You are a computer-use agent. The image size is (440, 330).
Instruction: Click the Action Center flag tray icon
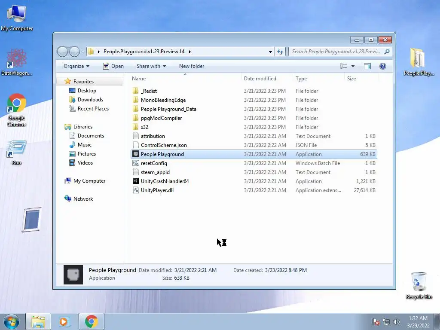coord(376,322)
